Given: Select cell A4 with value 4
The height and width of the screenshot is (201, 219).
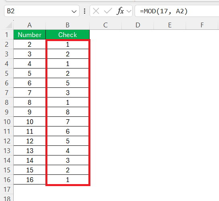Looking at the screenshot, I should pos(29,64).
